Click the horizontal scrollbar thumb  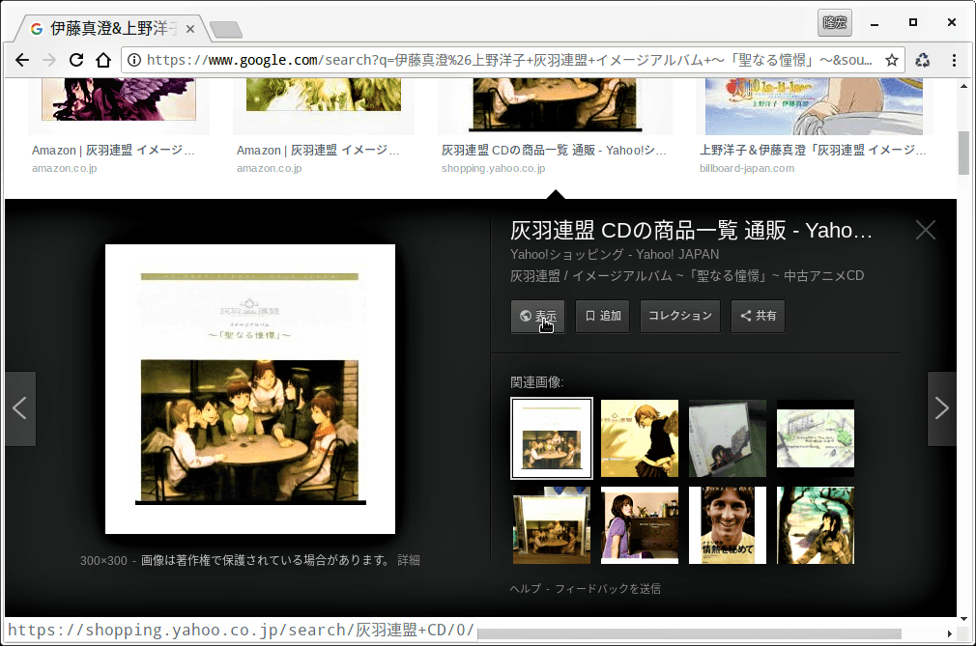(x=689, y=633)
